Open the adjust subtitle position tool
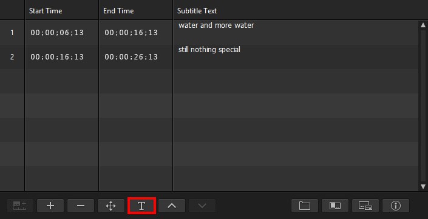Viewport: 428px width, 219px height. 111,206
